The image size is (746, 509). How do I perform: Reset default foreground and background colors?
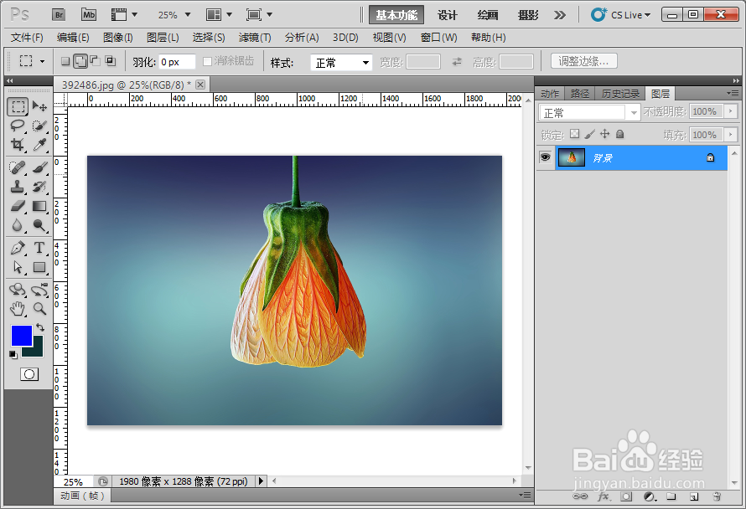[x=13, y=354]
